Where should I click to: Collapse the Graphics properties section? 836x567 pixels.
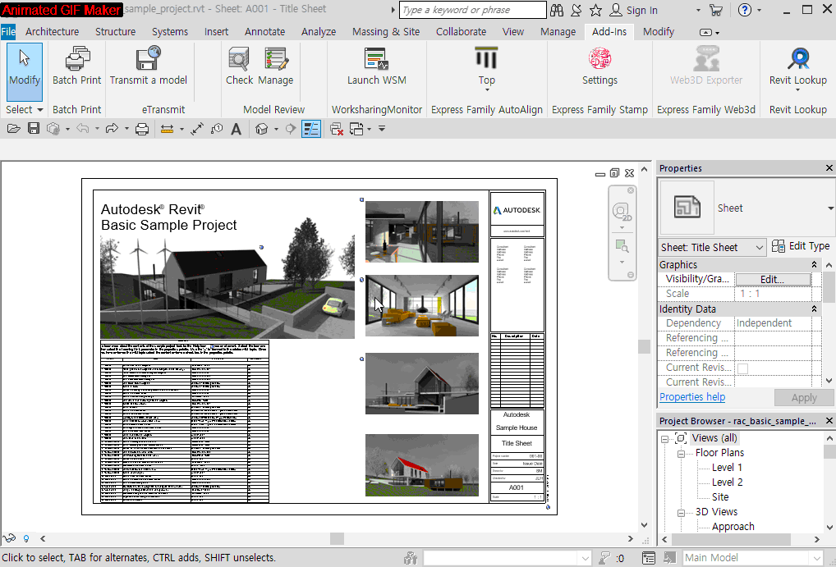(x=814, y=265)
